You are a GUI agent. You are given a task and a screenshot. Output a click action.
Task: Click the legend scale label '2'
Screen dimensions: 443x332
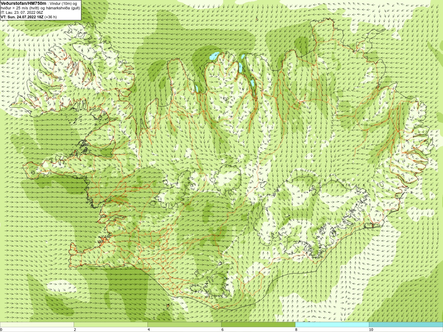75,330
